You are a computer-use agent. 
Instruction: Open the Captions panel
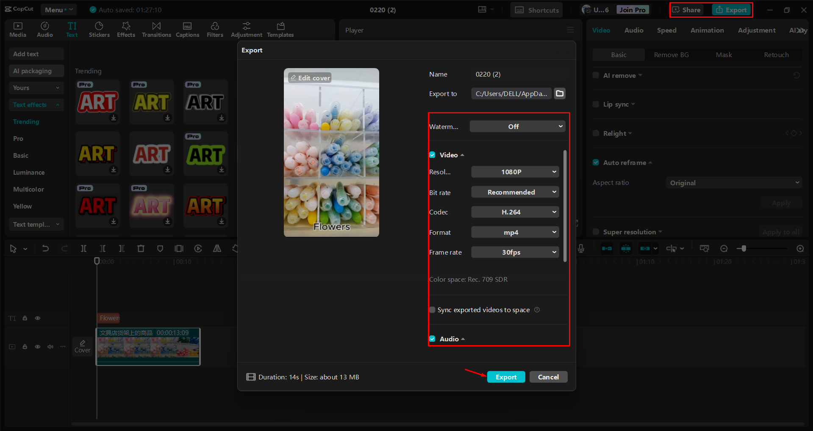tap(187, 29)
